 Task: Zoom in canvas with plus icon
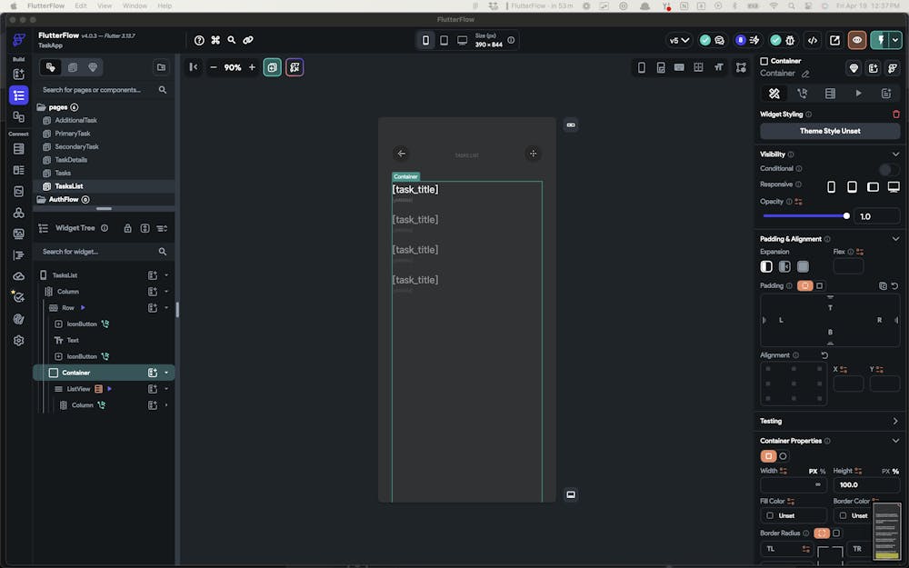[x=252, y=67]
